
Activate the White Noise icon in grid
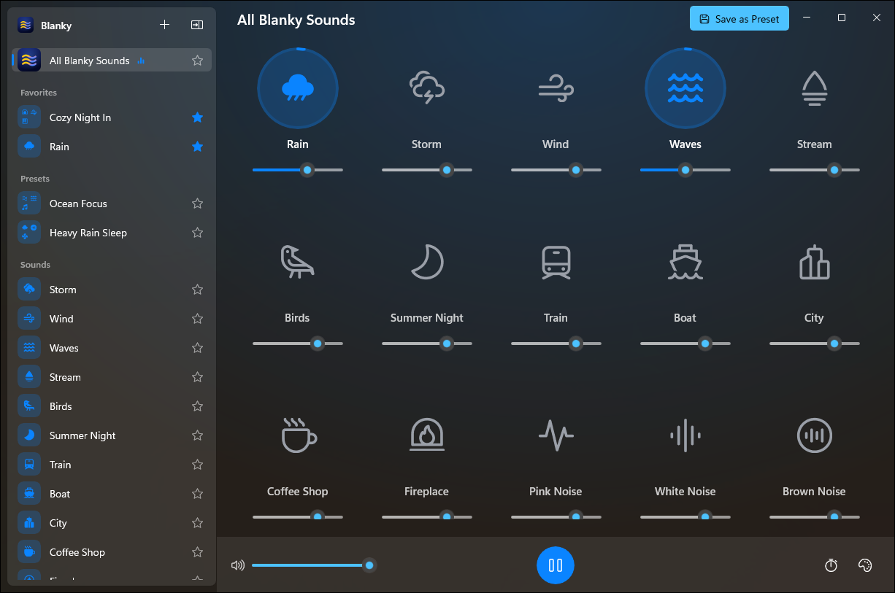(685, 435)
